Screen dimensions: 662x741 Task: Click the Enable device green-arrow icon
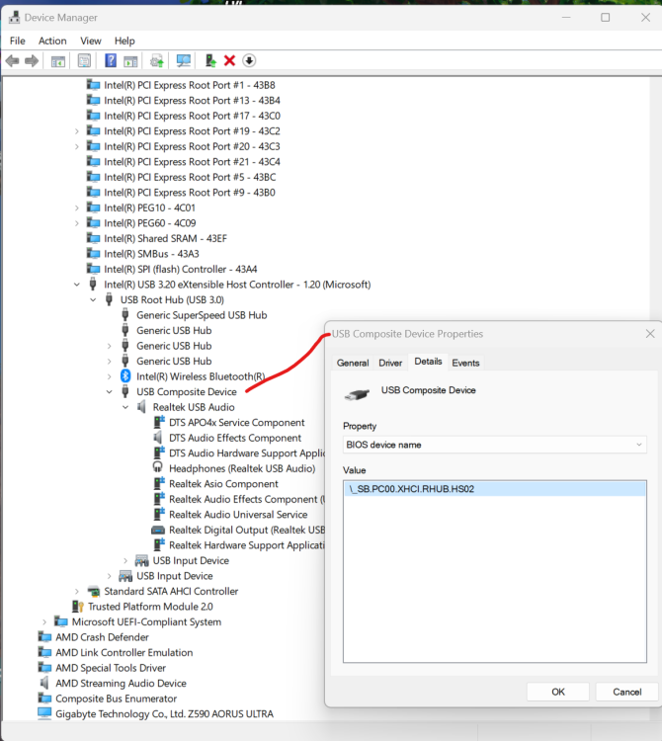click(210, 61)
